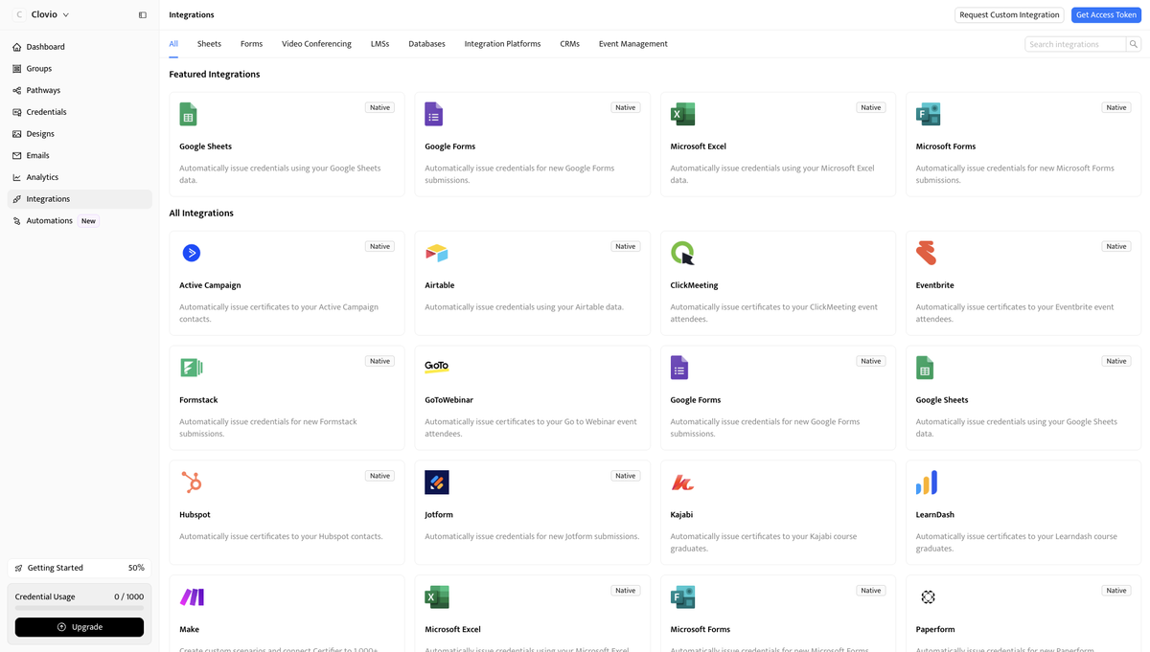Open the Designs section
The width and height of the screenshot is (1150, 652).
point(16,133)
